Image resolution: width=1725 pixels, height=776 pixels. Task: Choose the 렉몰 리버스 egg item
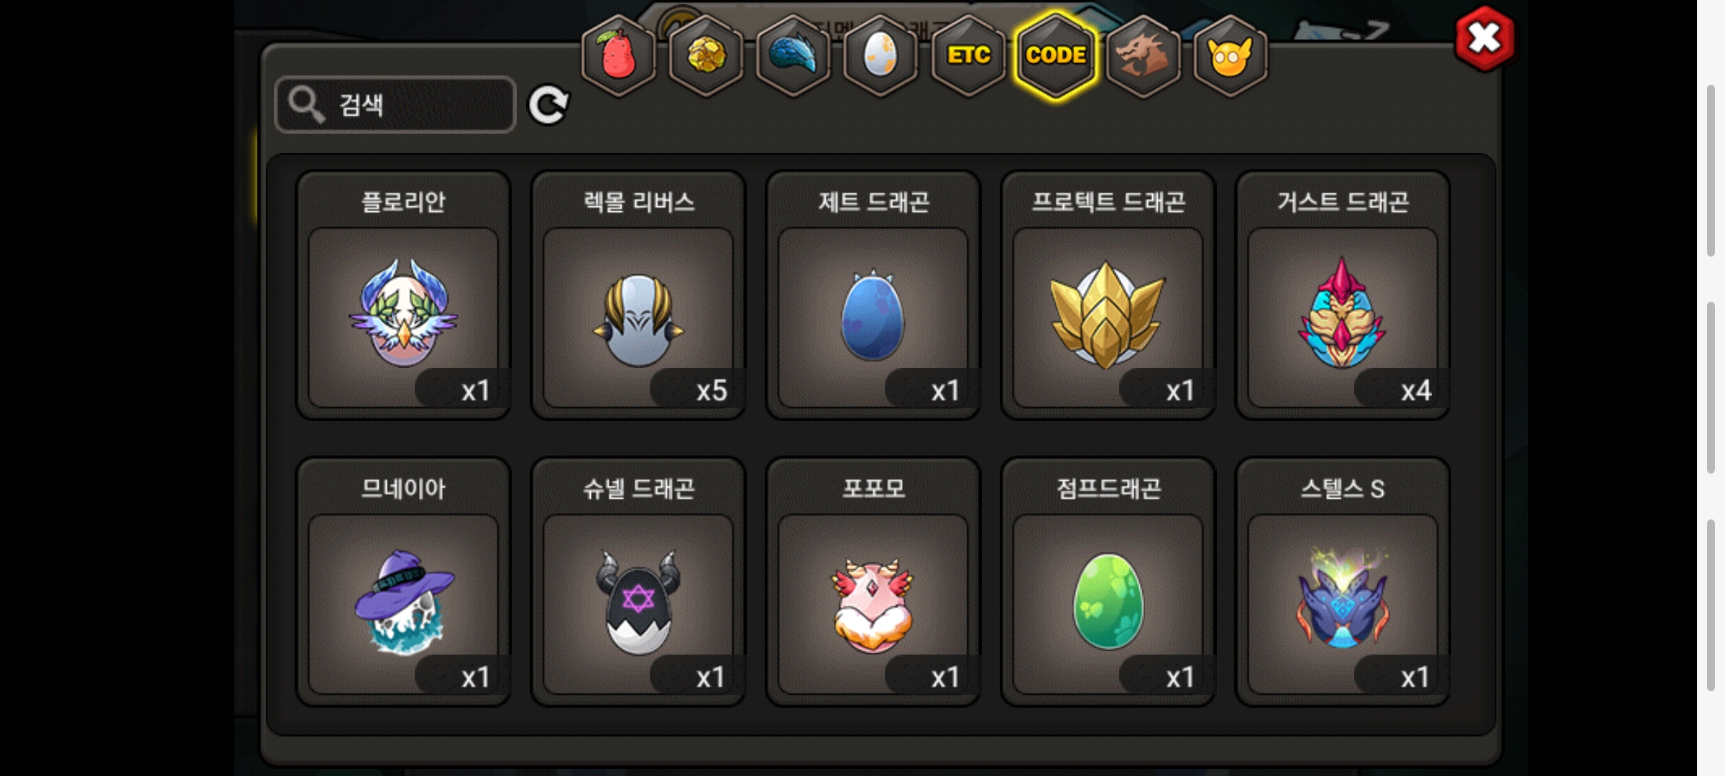[638, 295]
